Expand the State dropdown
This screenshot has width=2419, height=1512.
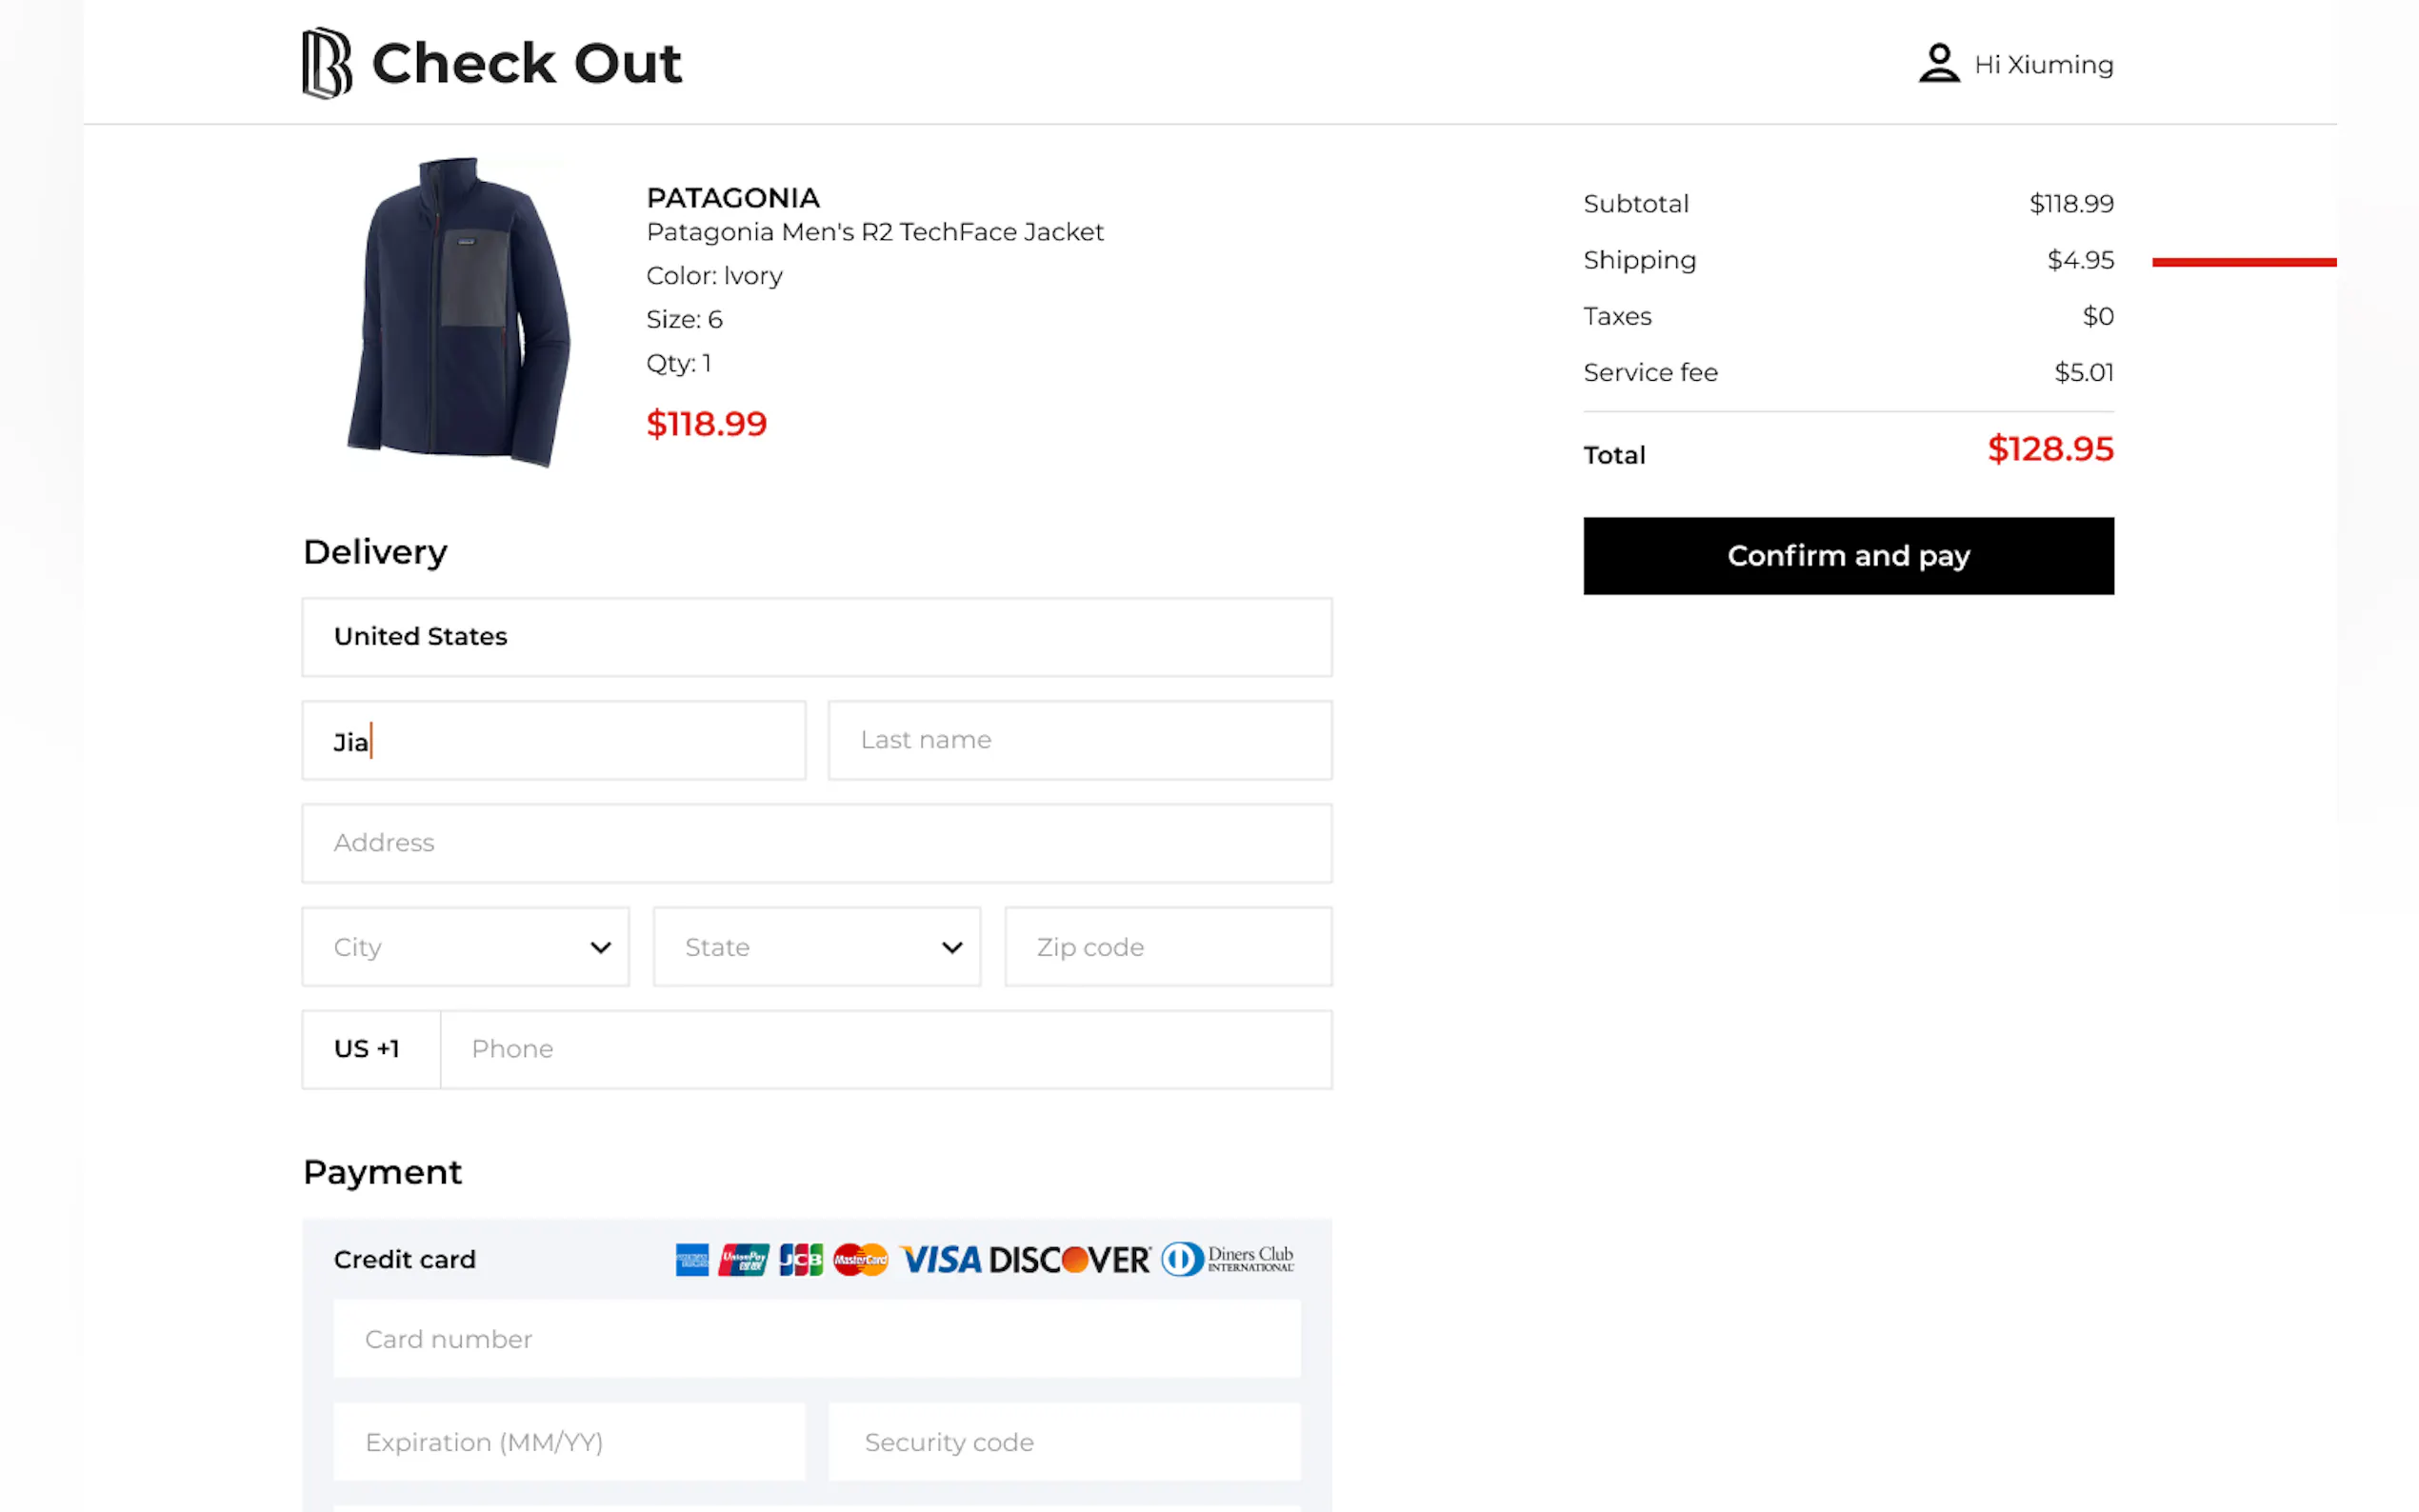coord(816,946)
